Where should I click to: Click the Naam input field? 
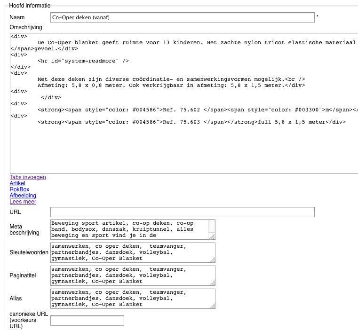pos(182,17)
